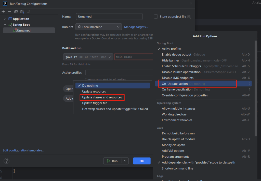The height and width of the screenshot is (181, 261).
Task: Remove configuration with the minus icon
Action: click(9, 12)
